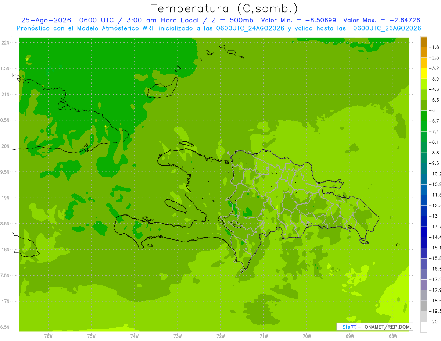
Task: Click the '73W' longitude label
Action: pyautogui.click(x=178, y=336)
